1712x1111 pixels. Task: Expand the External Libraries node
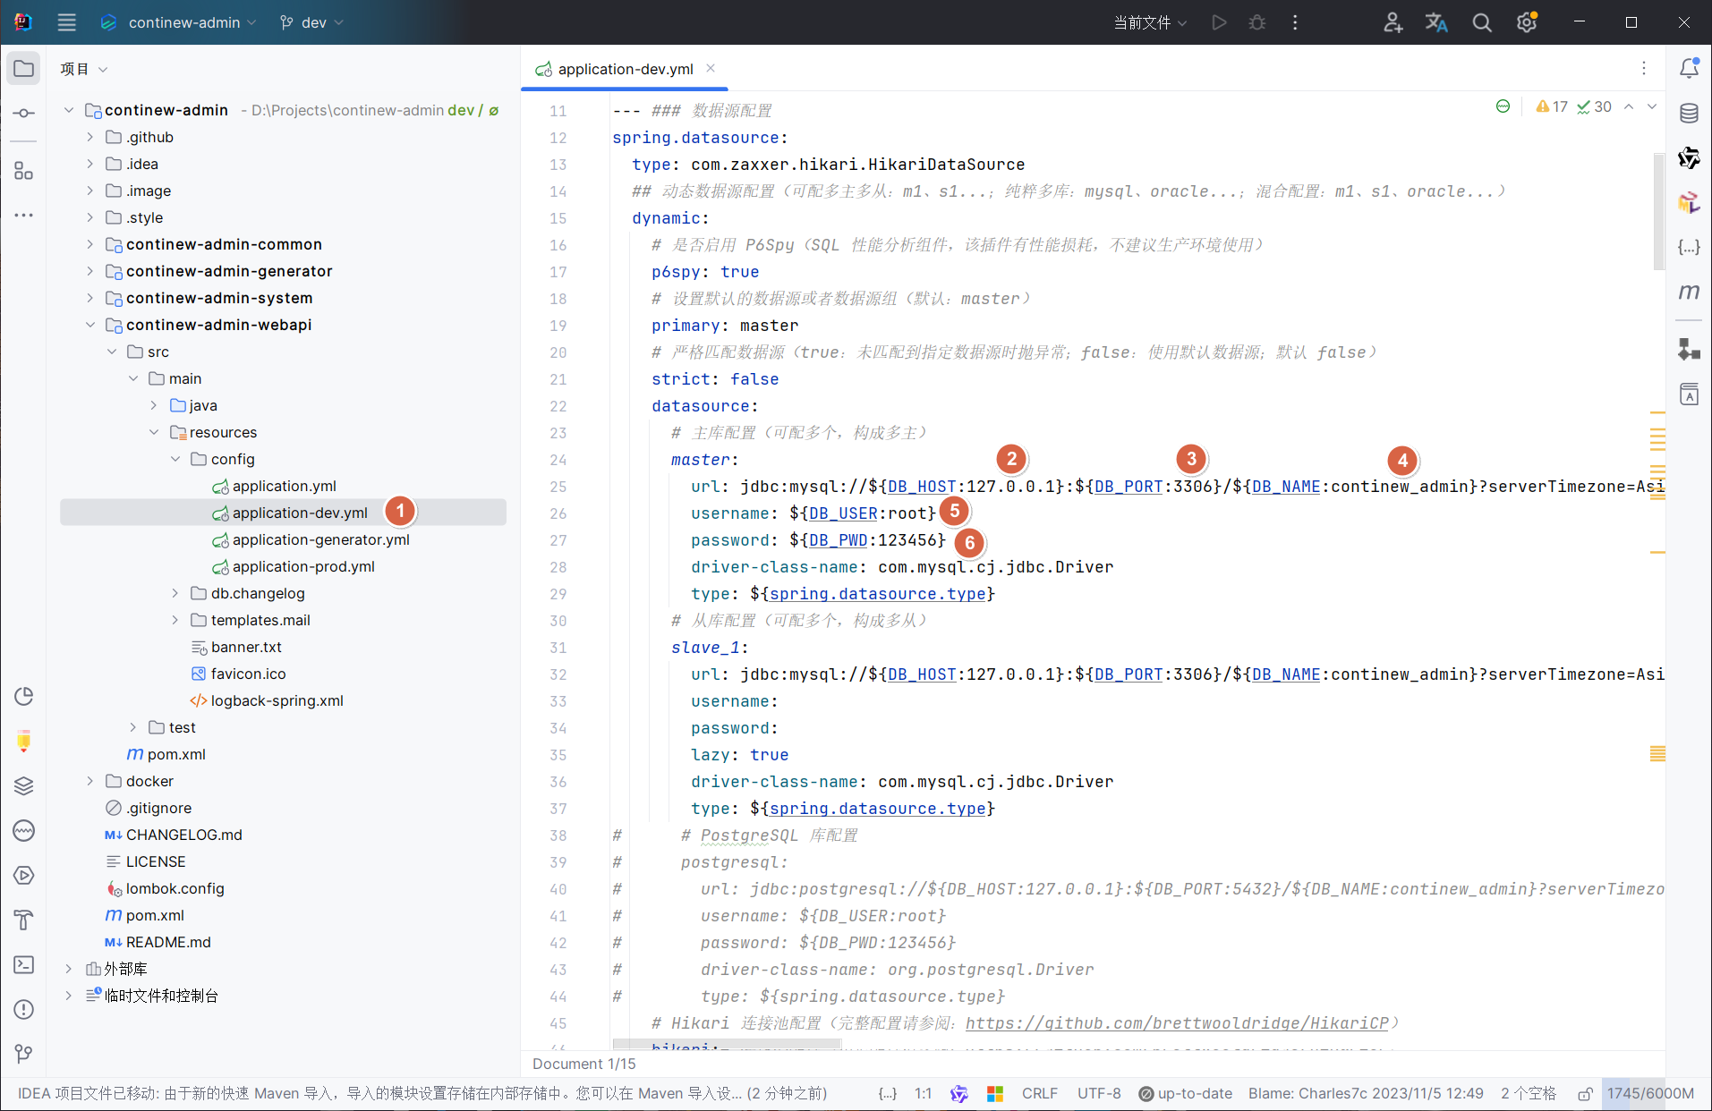pyautogui.click(x=68, y=969)
